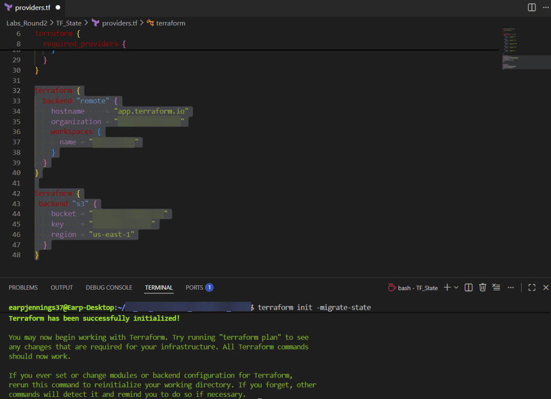Open editor More Actions ellipsis menu
The height and width of the screenshot is (399, 551).
click(x=545, y=8)
